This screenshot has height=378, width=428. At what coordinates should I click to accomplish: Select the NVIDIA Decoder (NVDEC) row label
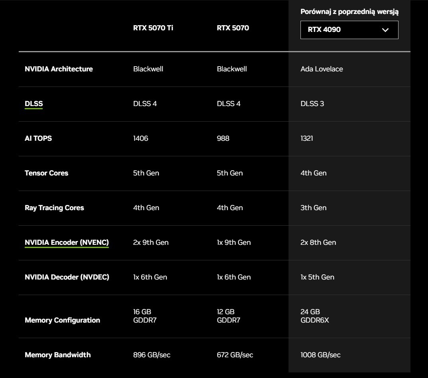point(67,277)
